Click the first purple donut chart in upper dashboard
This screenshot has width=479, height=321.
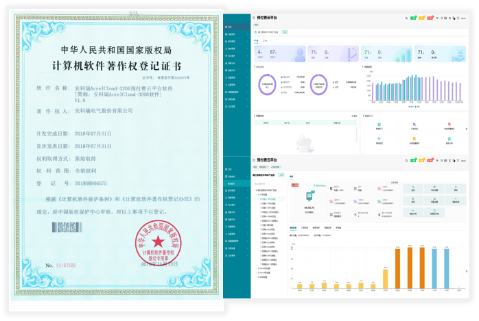click(268, 85)
